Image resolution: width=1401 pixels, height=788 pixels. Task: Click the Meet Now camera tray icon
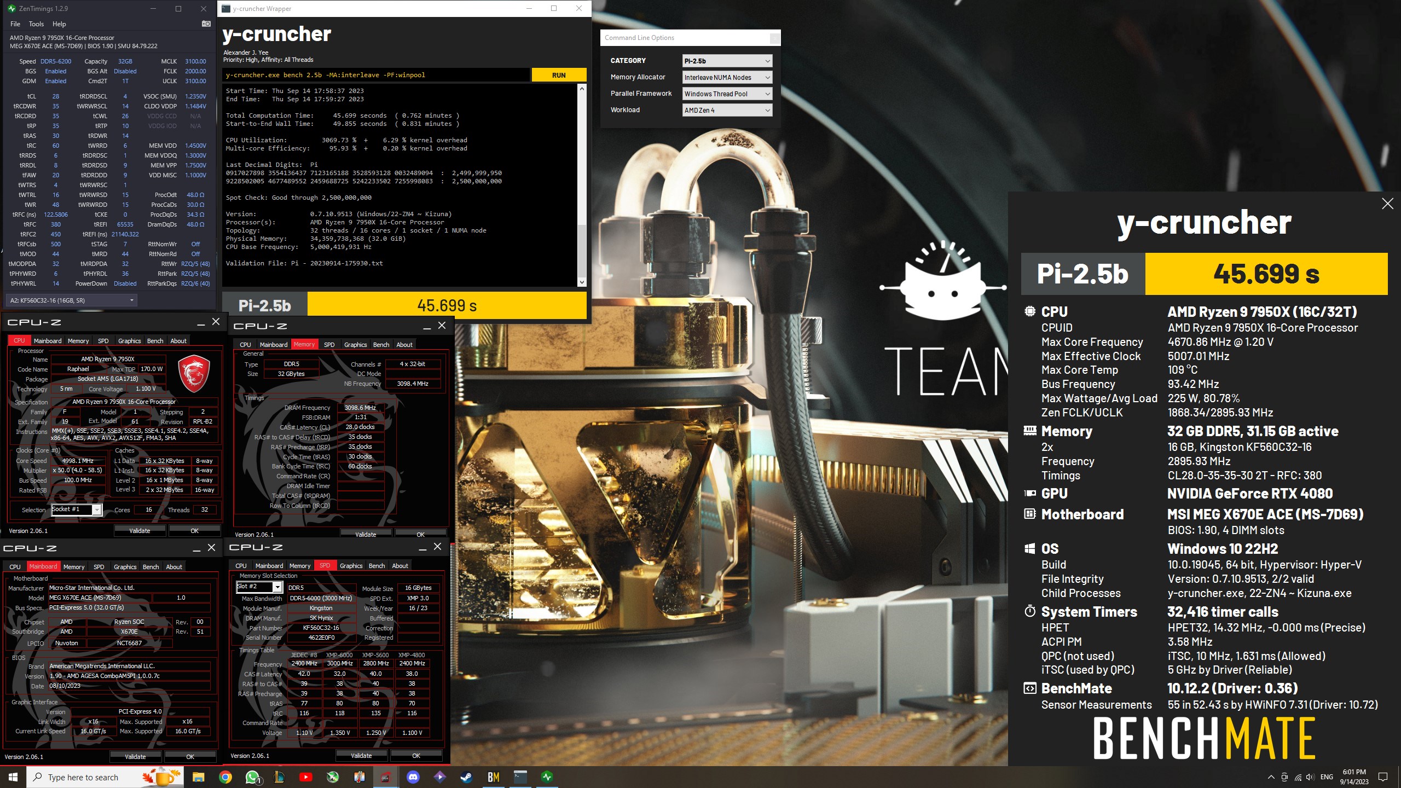click(1284, 777)
